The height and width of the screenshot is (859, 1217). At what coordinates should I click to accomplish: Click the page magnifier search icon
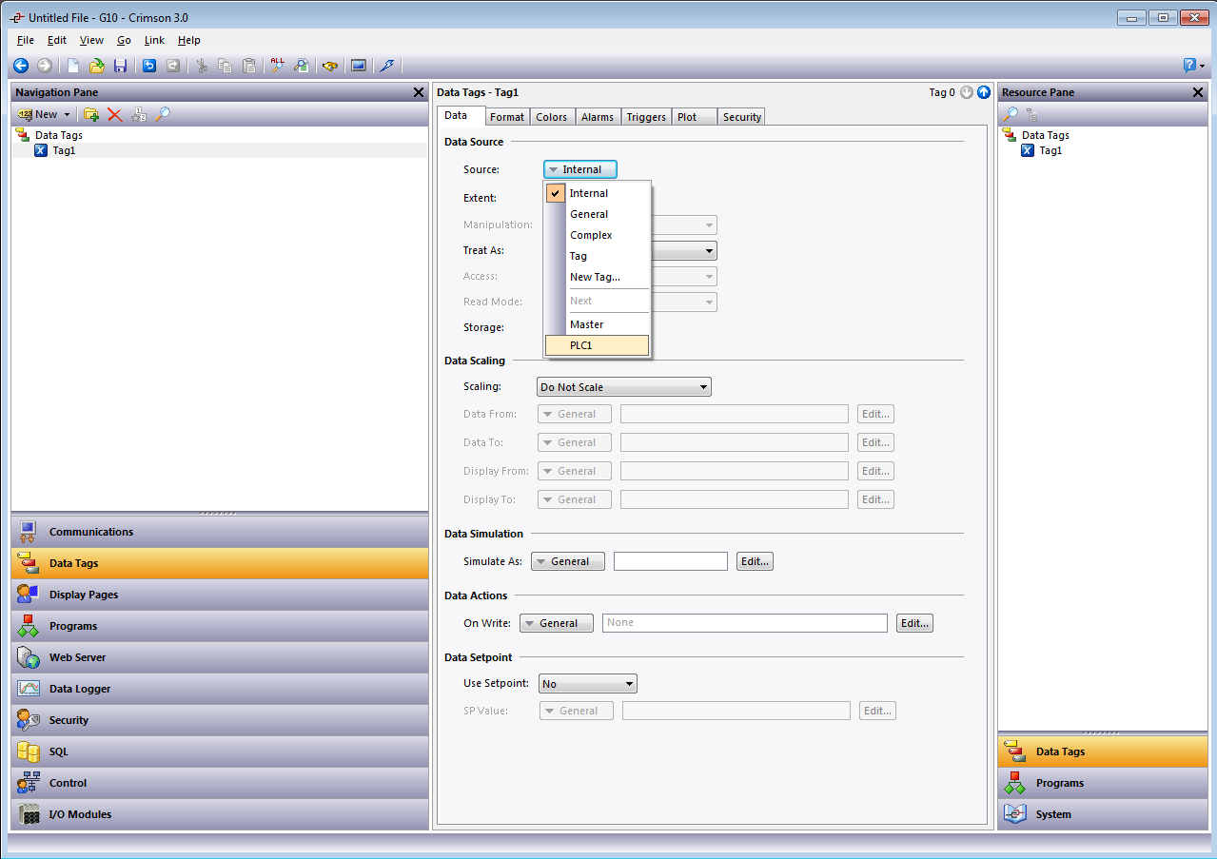click(x=302, y=66)
